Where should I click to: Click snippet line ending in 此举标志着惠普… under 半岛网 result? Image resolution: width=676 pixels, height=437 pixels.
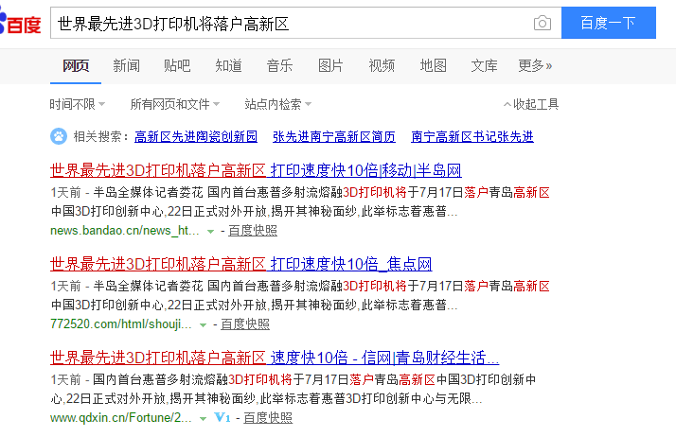click(x=254, y=211)
